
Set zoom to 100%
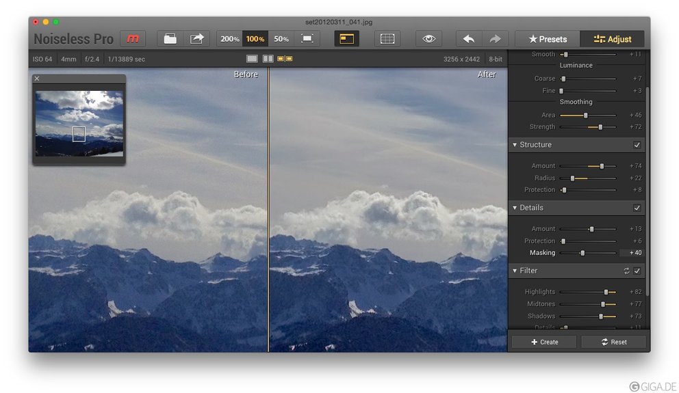[x=255, y=39]
